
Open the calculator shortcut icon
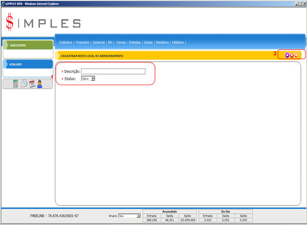tap(16, 84)
